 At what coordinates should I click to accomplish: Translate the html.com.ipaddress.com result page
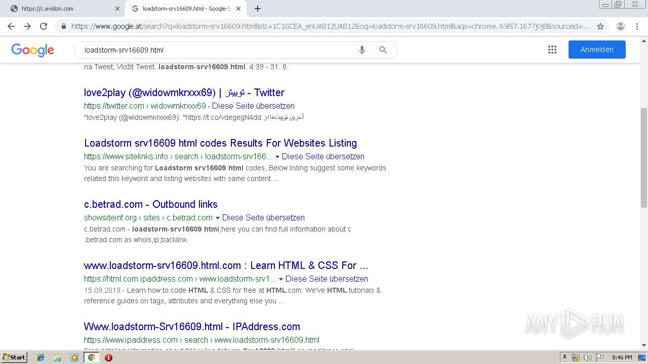(x=327, y=279)
